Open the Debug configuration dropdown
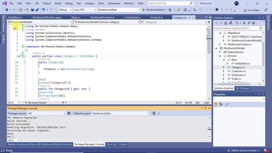Viewport: 272px width, 153px height. (65, 10)
